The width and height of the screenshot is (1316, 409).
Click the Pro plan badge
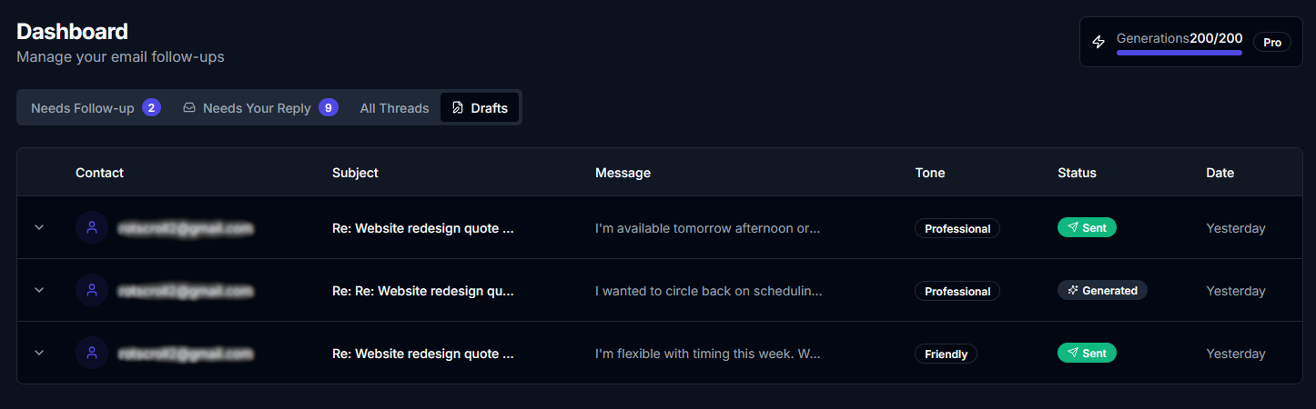tap(1271, 43)
